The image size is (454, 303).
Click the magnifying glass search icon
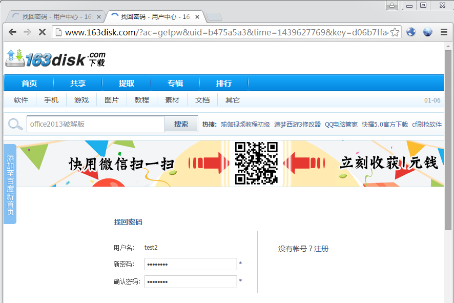pos(15,123)
